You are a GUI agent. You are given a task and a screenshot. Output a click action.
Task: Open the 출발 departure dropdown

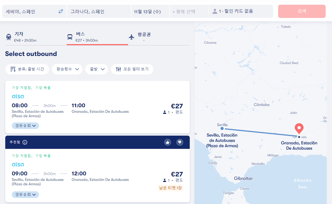pyautogui.click(x=97, y=69)
